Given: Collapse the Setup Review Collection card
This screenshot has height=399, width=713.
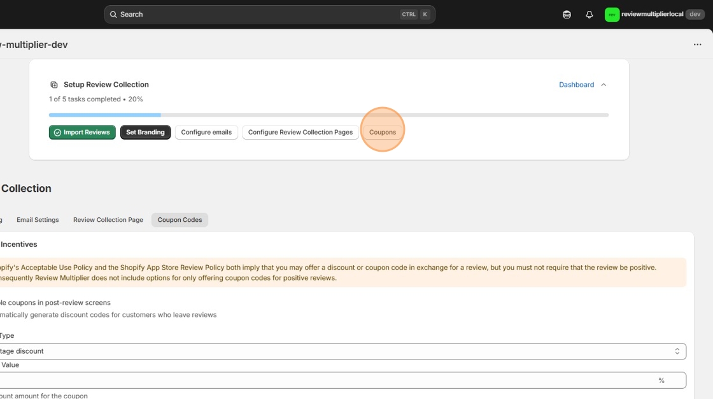Looking at the screenshot, I should click(x=604, y=84).
